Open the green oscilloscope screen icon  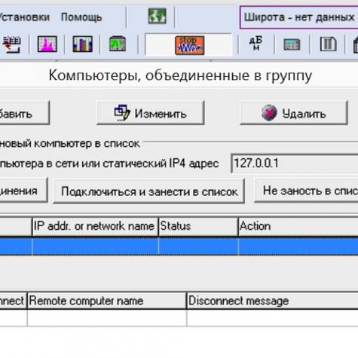[118, 44]
